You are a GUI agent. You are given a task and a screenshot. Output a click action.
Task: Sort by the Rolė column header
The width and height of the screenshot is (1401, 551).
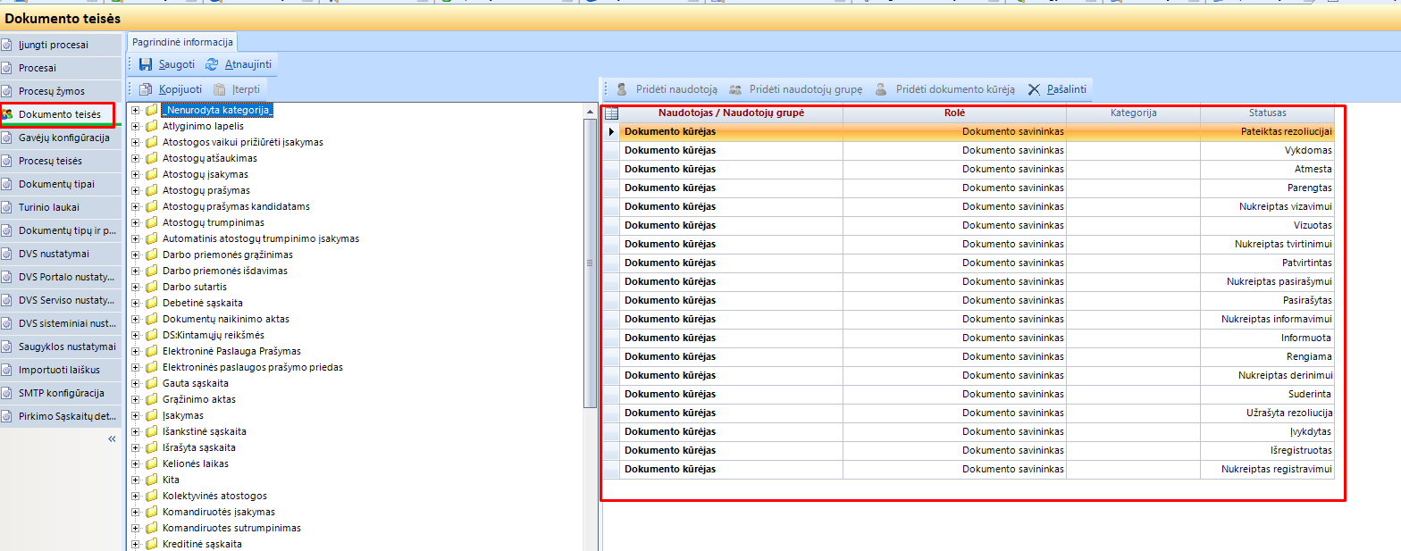point(955,113)
